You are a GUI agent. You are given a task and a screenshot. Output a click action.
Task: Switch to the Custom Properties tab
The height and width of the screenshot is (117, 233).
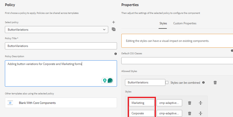(x=185, y=23)
